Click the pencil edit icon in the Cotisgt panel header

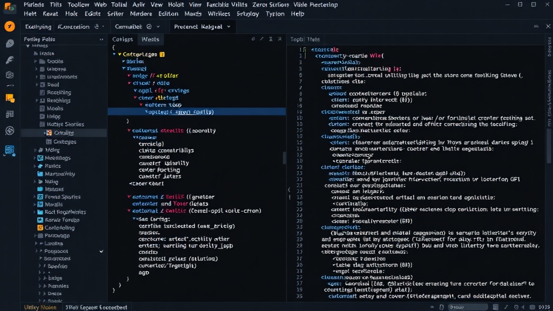(262, 39)
